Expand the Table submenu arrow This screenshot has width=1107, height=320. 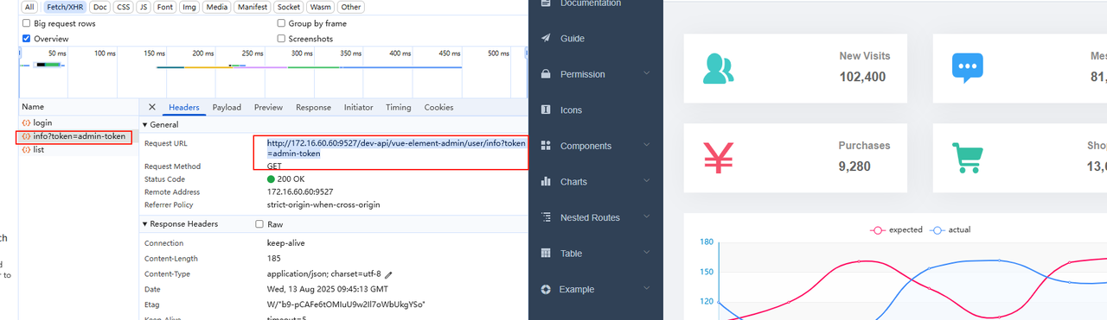[x=647, y=254]
